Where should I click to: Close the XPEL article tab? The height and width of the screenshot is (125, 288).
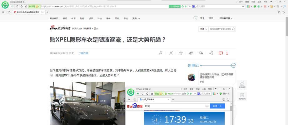coord(43,12)
